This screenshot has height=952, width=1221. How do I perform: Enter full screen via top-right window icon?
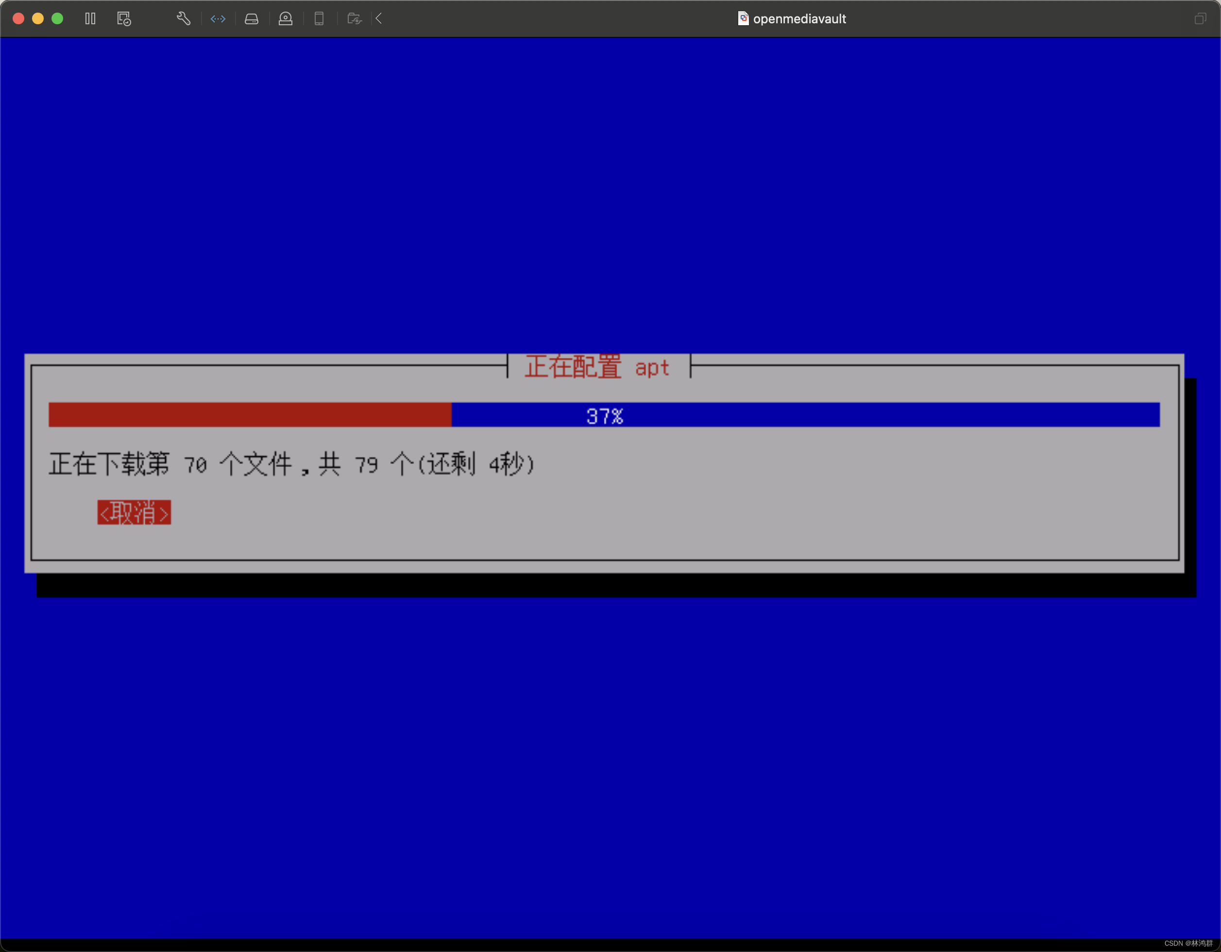pyautogui.click(x=1200, y=18)
